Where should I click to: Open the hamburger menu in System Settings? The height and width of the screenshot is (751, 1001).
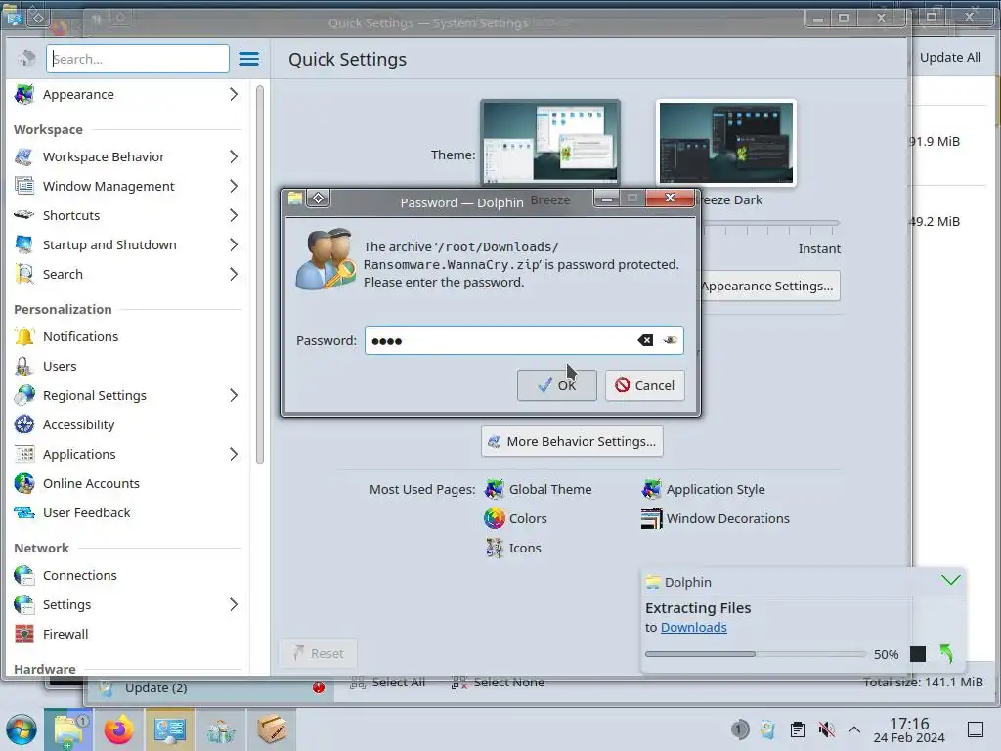click(249, 59)
